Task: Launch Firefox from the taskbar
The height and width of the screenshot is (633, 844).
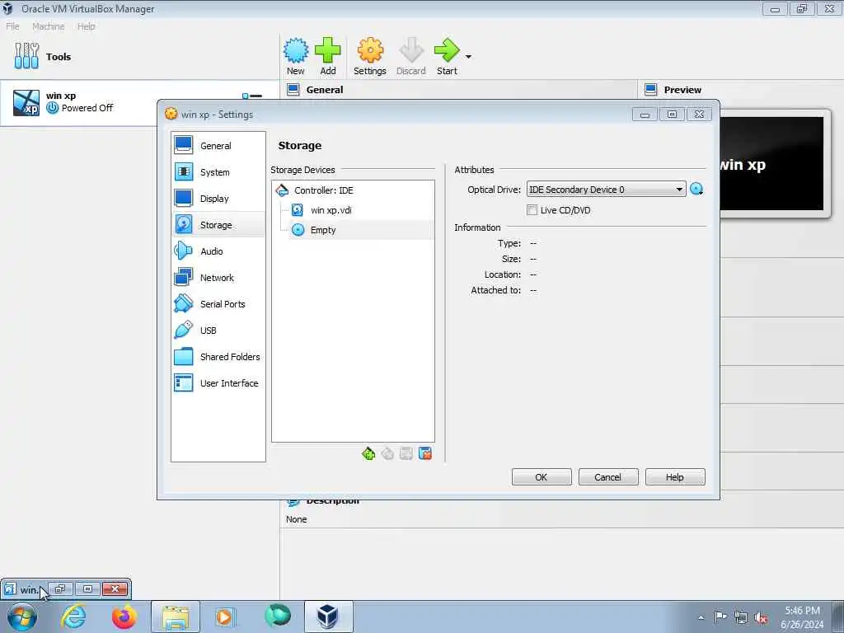Action: [x=124, y=617]
